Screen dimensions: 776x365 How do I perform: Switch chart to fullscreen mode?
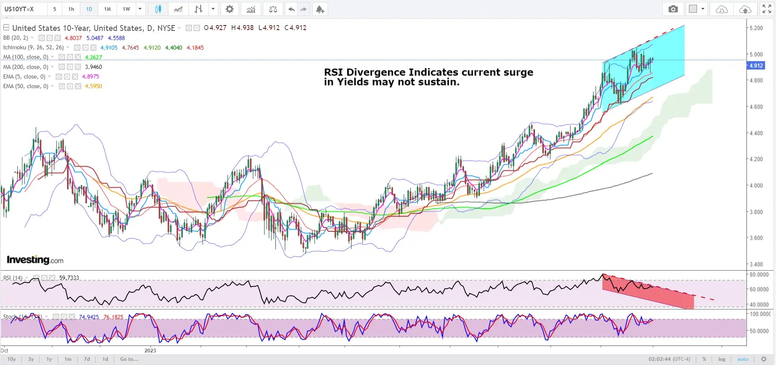766,9
